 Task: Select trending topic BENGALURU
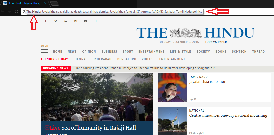pos(127,59)
